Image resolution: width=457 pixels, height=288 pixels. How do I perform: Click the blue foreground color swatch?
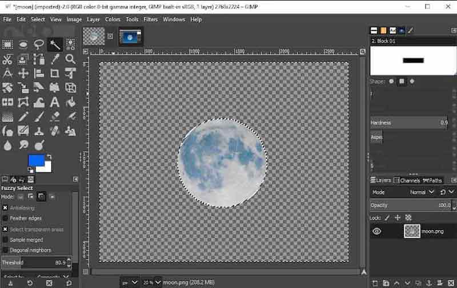tap(35, 161)
